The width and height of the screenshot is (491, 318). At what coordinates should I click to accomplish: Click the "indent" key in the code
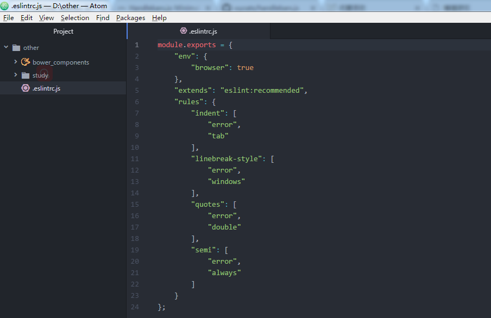point(207,113)
